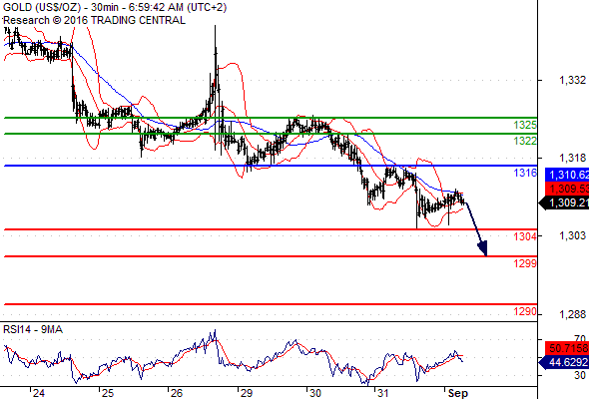Click the 1290 red support label
Image resolution: width=589 pixels, height=399 pixels.
525,311
